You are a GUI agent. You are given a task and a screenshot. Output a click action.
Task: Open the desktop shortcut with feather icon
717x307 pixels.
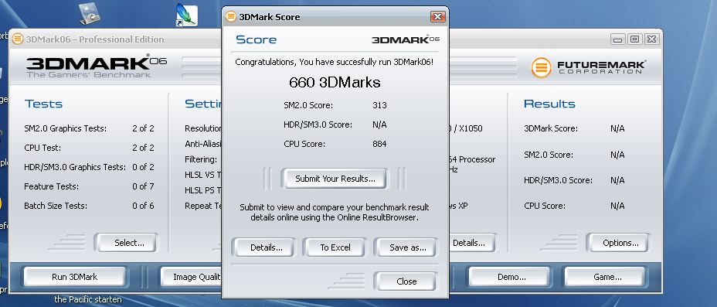(186, 15)
